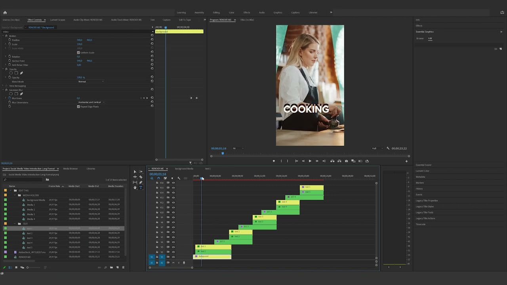Click the New Item icon in Project panel

(117, 267)
